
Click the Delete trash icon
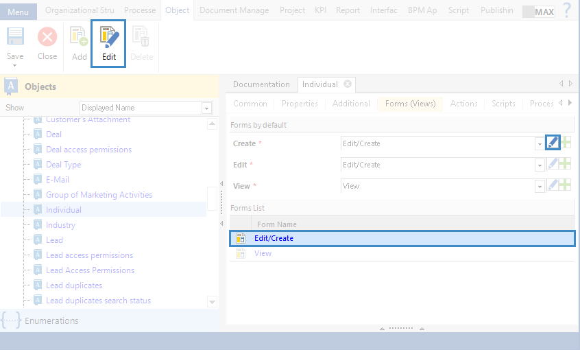[x=141, y=37]
